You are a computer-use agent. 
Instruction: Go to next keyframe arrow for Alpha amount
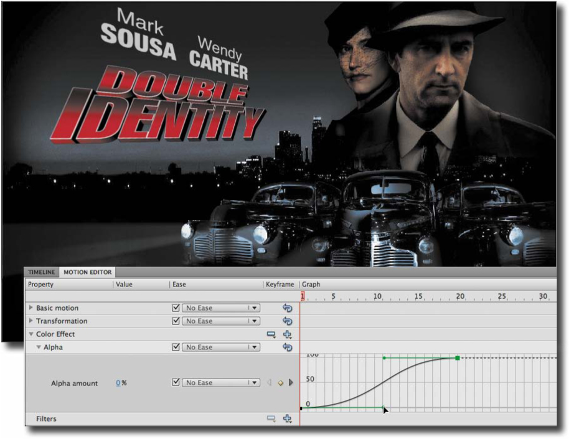[291, 382]
